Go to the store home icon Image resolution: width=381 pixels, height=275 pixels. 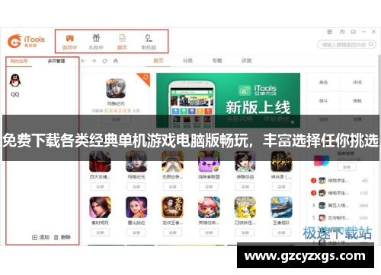(x=116, y=61)
